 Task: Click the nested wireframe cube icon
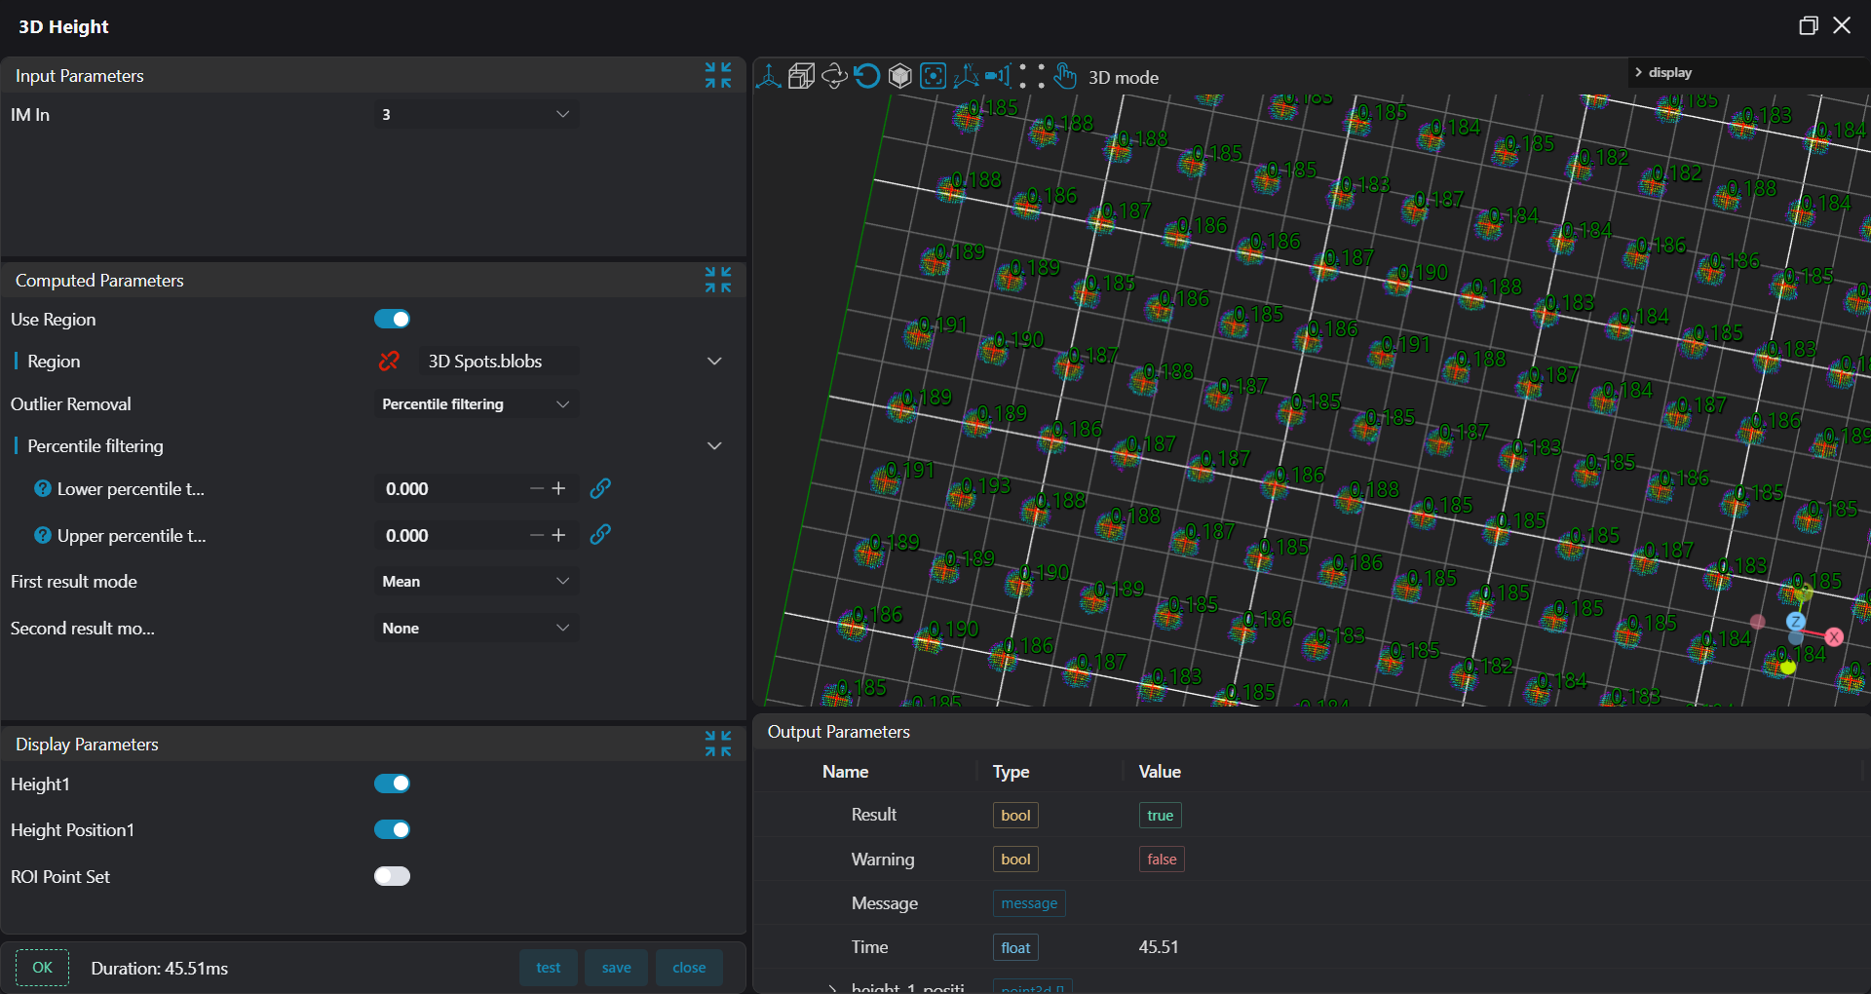[x=801, y=76]
